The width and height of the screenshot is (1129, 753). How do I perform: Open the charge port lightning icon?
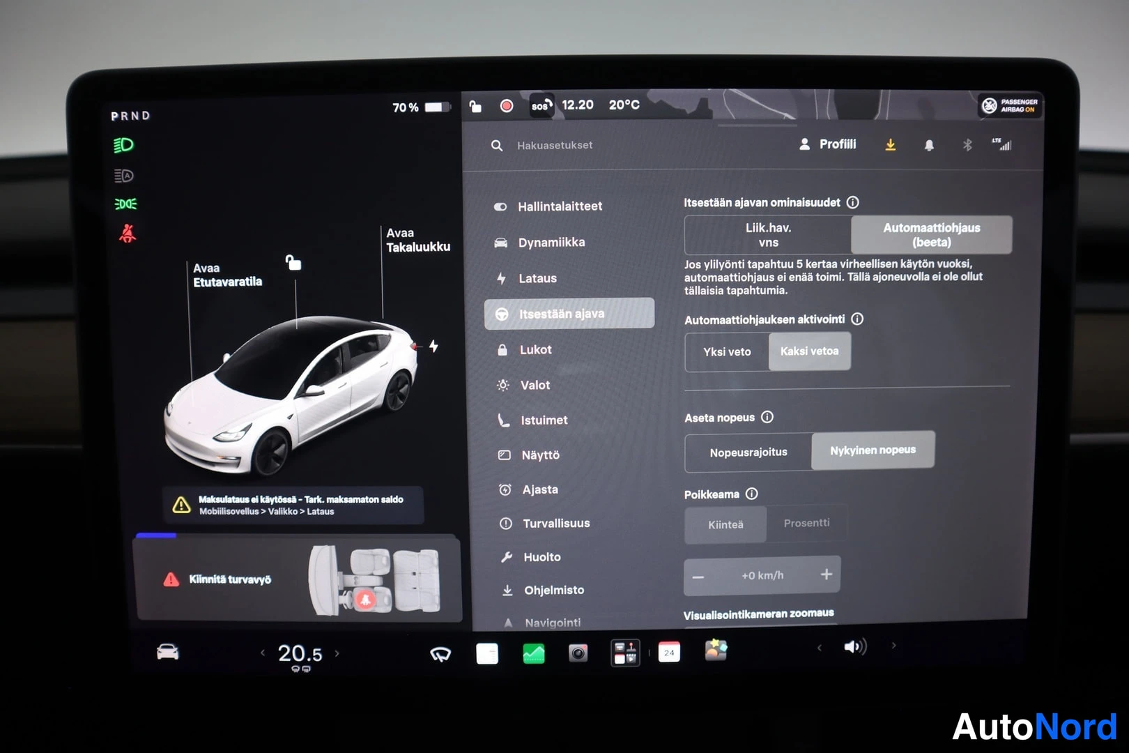[x=433, y=346]
